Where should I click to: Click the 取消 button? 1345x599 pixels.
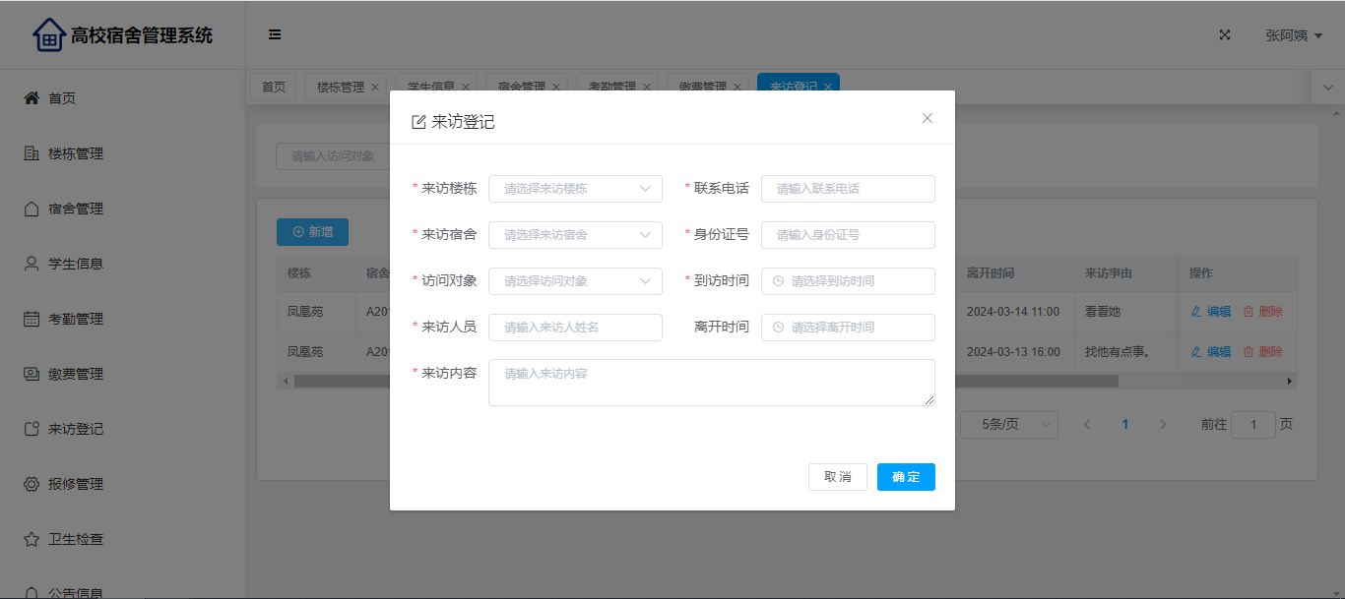click(x=838, y=477)
